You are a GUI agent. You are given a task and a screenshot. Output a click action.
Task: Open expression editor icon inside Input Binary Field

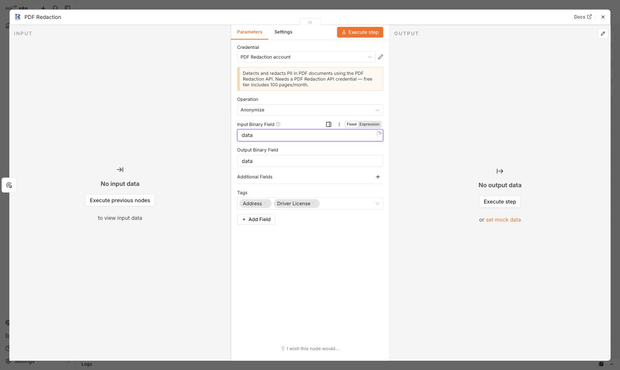380,133
